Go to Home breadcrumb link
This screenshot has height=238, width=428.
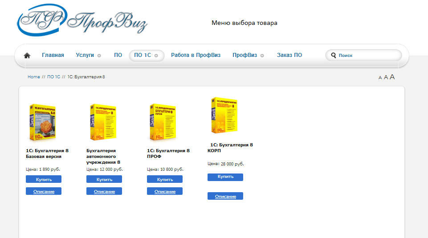tap(33, 77)
